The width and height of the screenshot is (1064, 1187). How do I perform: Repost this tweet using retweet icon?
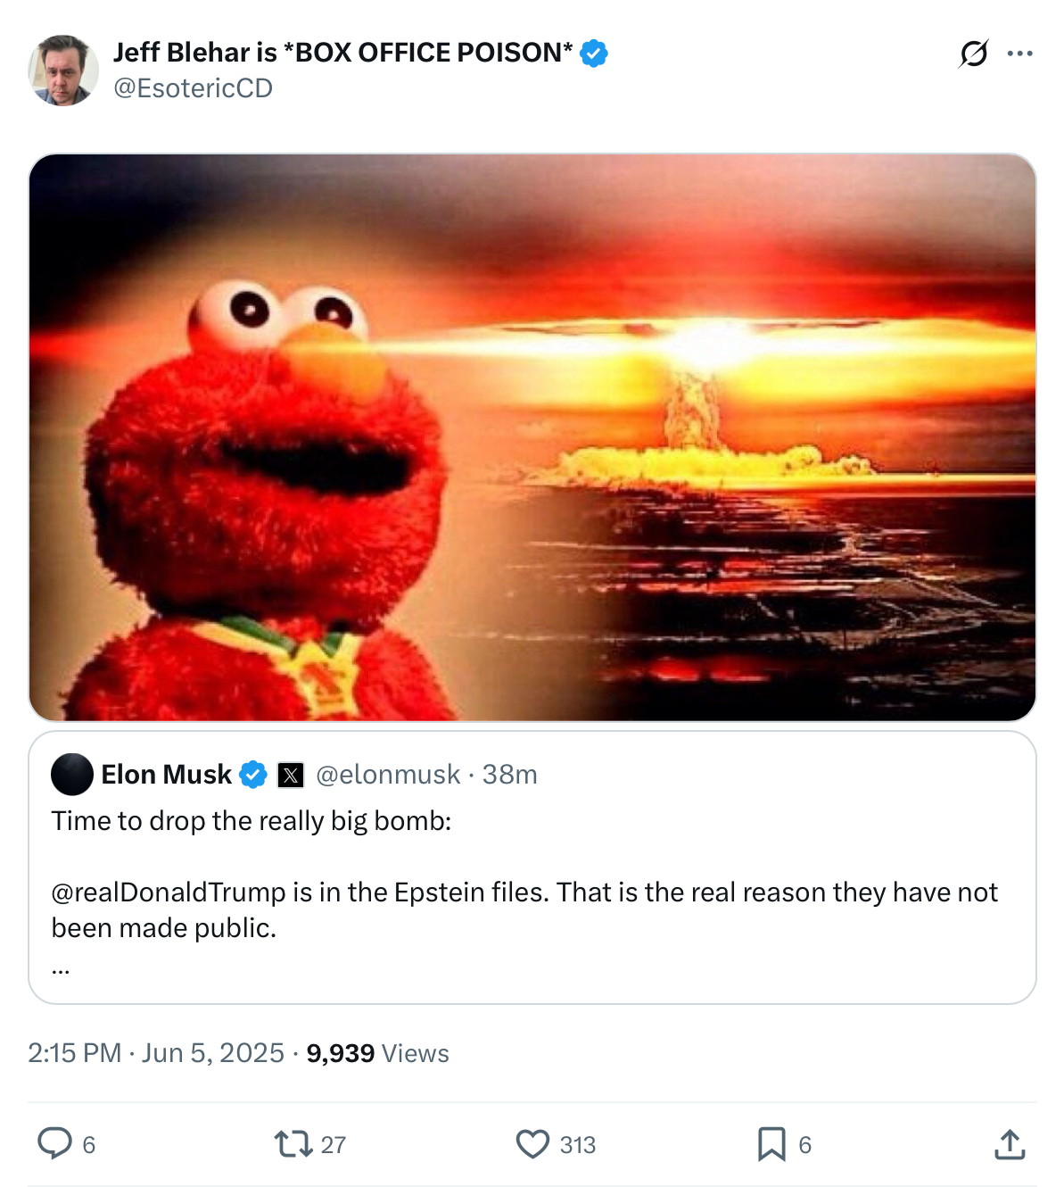(293, 1143)
